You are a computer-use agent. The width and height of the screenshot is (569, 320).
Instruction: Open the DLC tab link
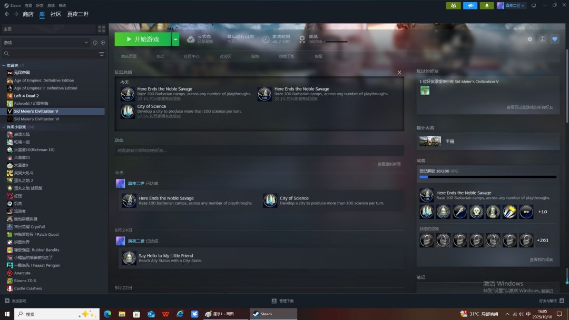click(160, 56)
